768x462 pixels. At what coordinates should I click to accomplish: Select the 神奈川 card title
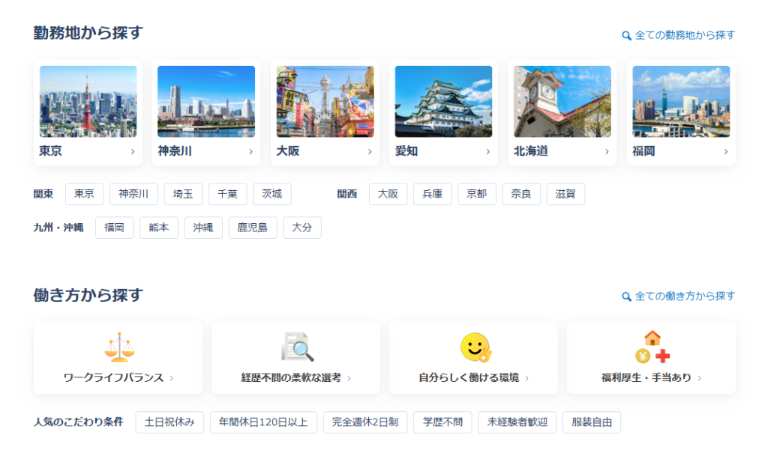click(x=175, y=151)
